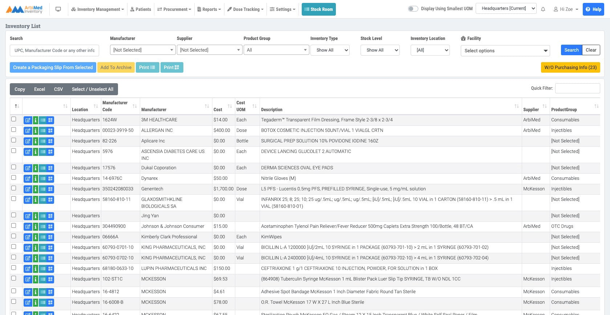Click barcode icon in Aplicare Inc row
This screenshot has width=610, height=315.
click(43, 141)
